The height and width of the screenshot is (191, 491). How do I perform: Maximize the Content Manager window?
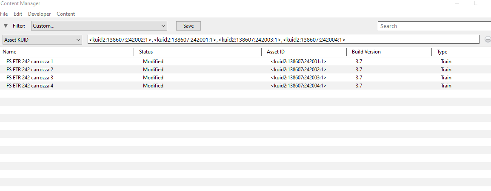coord(476,3)
